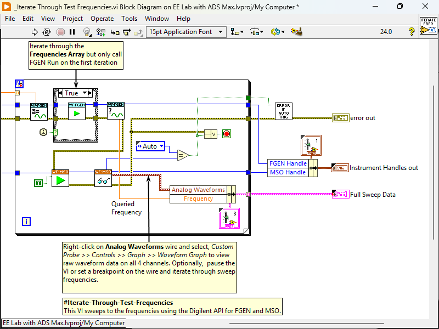Click the brown cluster typedef constant

pos(311,145)
